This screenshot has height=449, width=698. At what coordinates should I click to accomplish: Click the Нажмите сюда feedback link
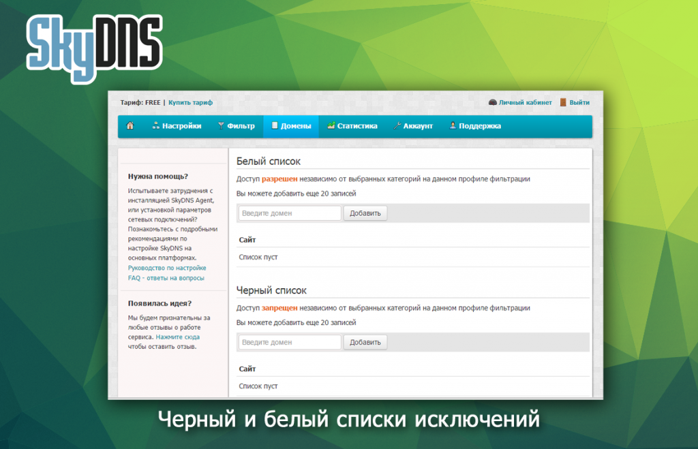coord(178,337)
